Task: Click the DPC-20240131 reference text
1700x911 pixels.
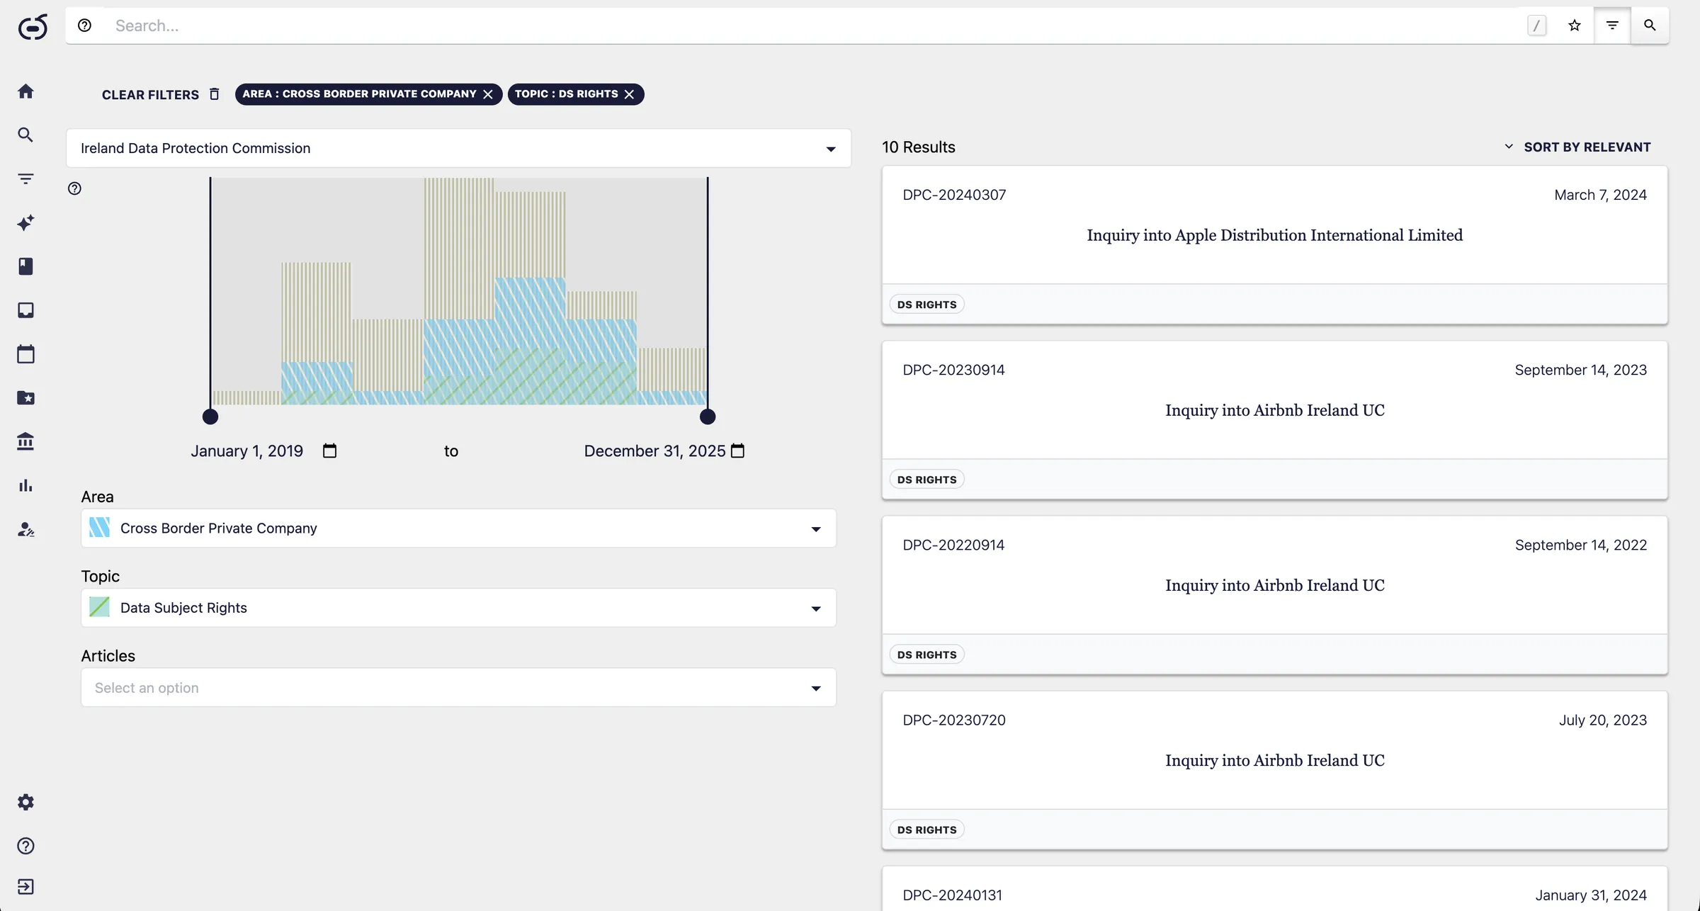Action: point(952,895)
